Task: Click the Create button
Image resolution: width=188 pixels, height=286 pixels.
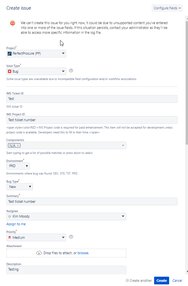Action: 161,281
